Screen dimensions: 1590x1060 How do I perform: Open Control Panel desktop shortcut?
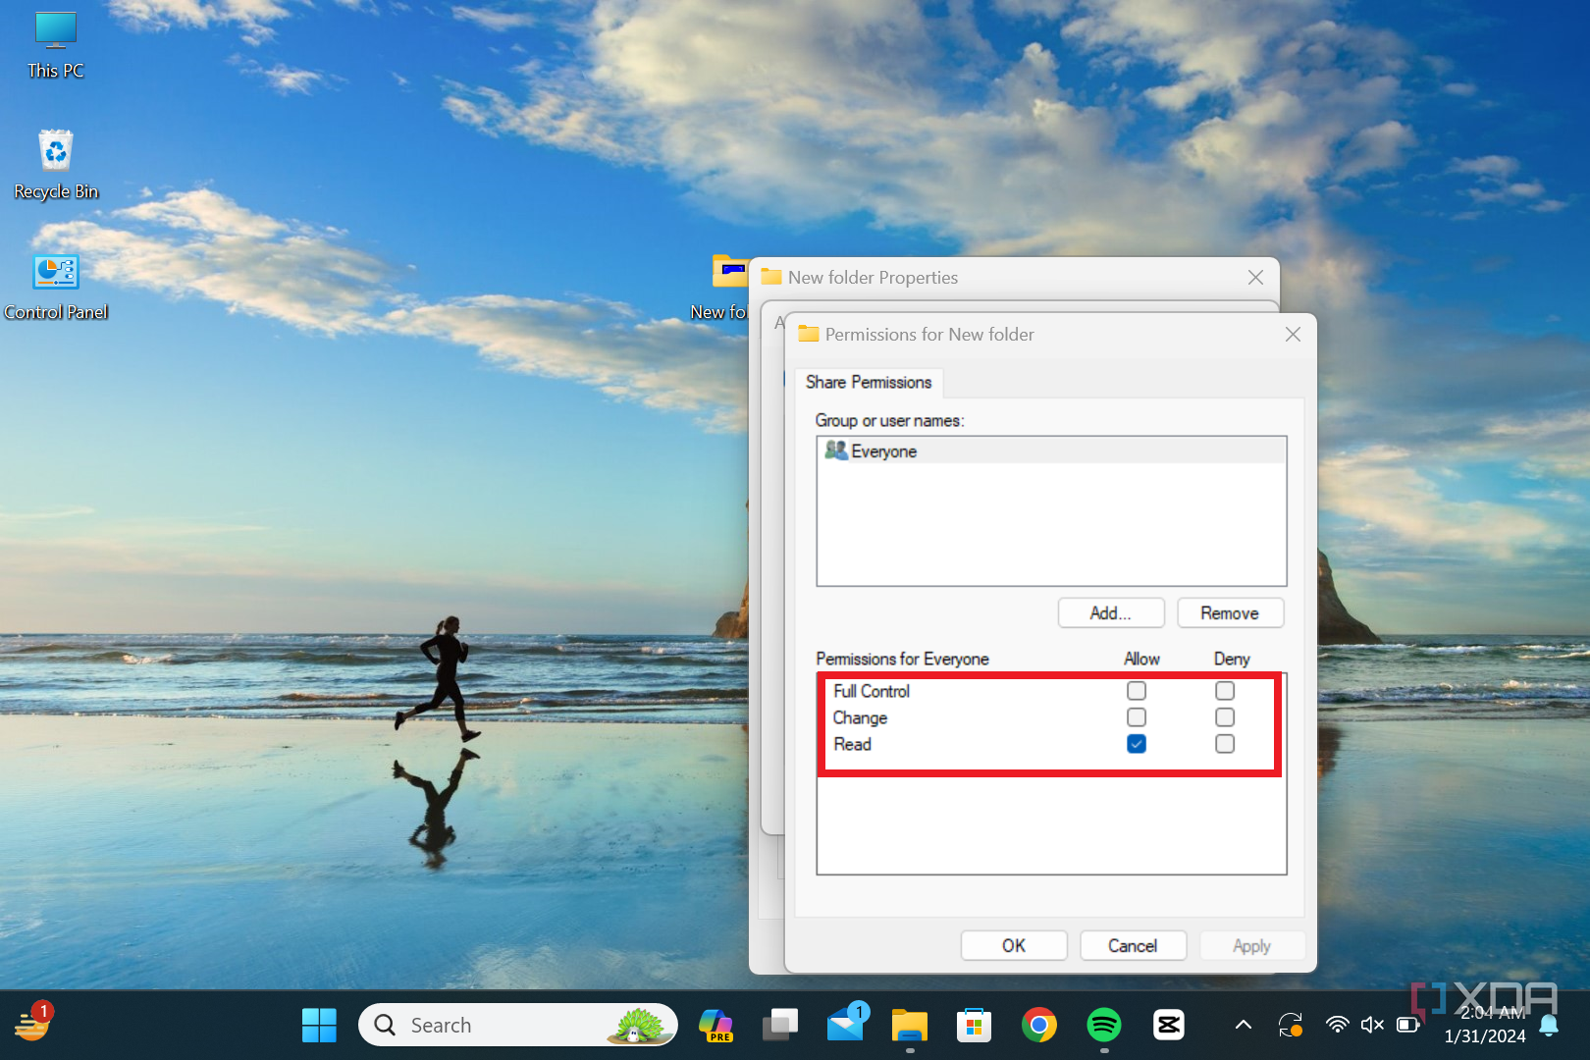[x=56, y=285]
